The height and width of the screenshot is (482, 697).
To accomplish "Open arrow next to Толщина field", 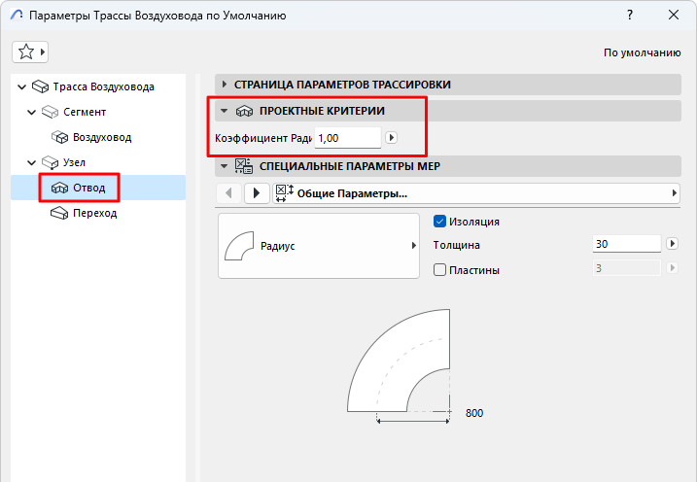I will tap(672, 244).
